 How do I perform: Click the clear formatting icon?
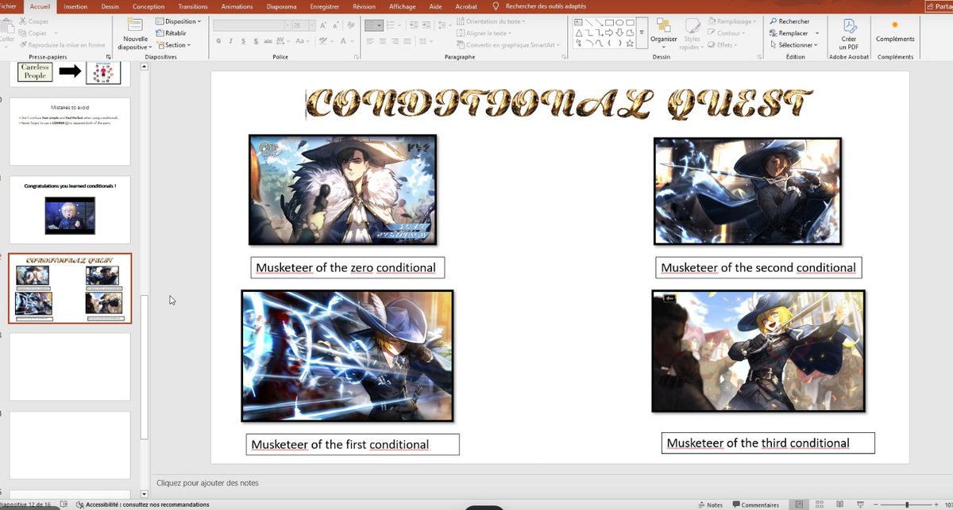click(352, 25)
